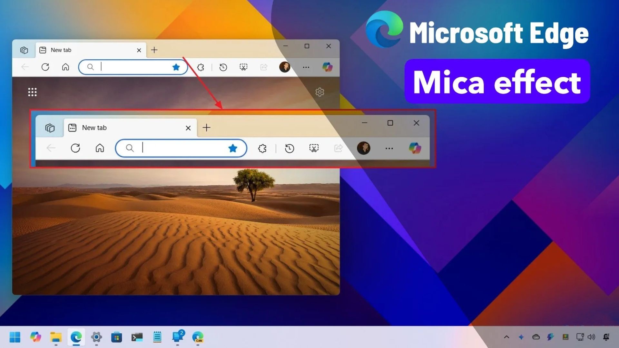Select the New tab tab in small Edge window

pos(91,50)
